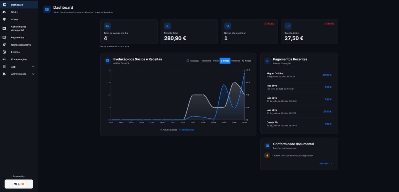Click the Novos sócios add-person icon
The width and height of the screenshot is (399, 192).
tap(228, 26)
